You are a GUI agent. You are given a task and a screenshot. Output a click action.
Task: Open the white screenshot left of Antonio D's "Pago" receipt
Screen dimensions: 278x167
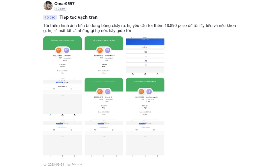pyautogui.click(x=63, y=96)
